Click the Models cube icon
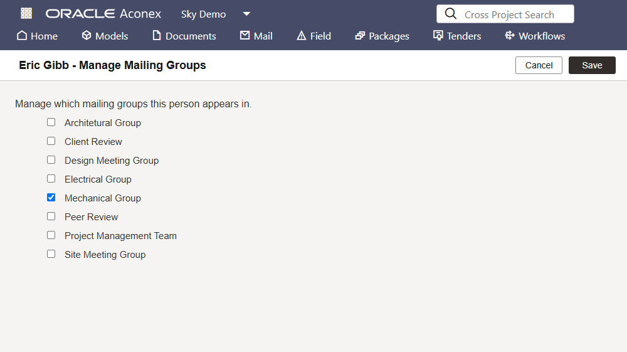 click(87, 36)
